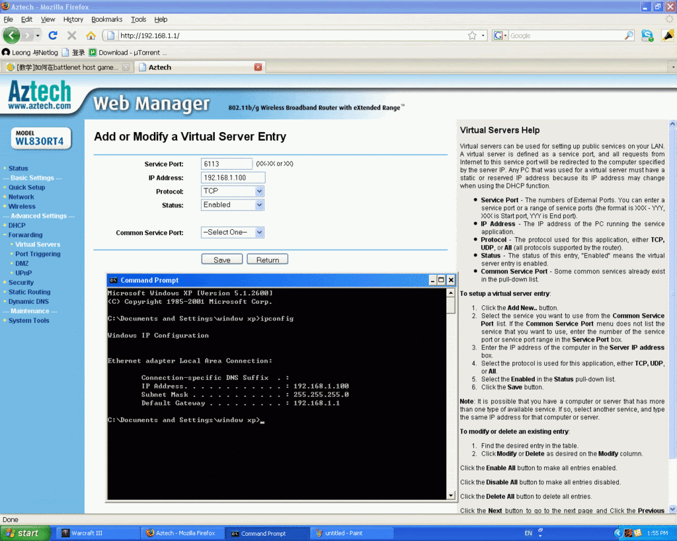This screenshot has height=541, width=677.
Task: Bookmark this page with the star icon
Action: click(x=472, y=36)
